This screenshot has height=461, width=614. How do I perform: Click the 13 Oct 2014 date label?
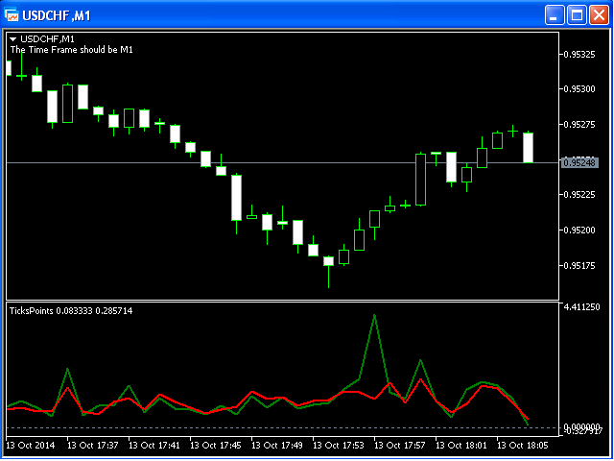tap(32, 446)
